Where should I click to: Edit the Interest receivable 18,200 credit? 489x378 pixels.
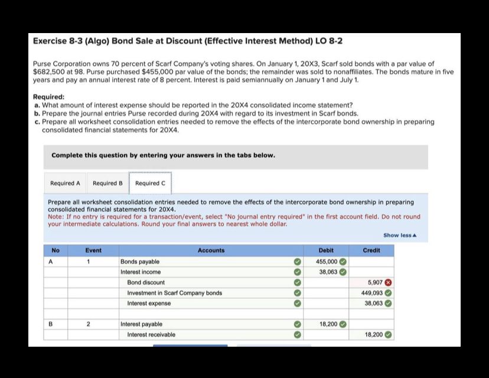pyautogui.click(x=371, y=335)
